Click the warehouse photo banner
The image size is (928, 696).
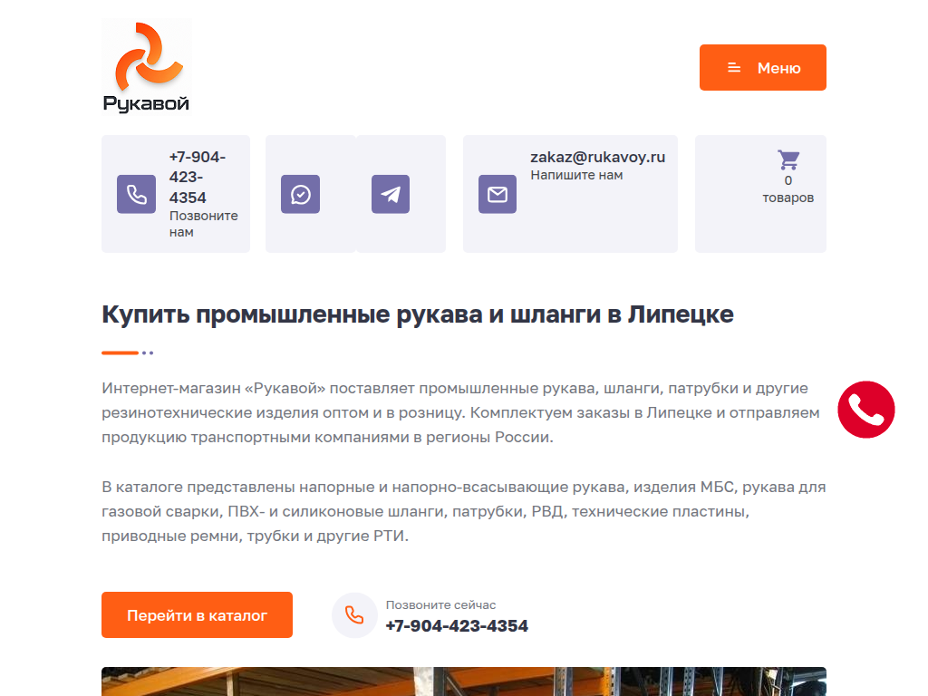[464, 681]
